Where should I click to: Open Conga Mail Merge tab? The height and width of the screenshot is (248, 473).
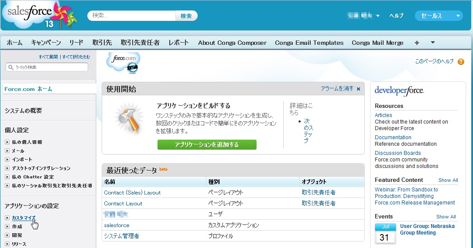coord(377,43)
